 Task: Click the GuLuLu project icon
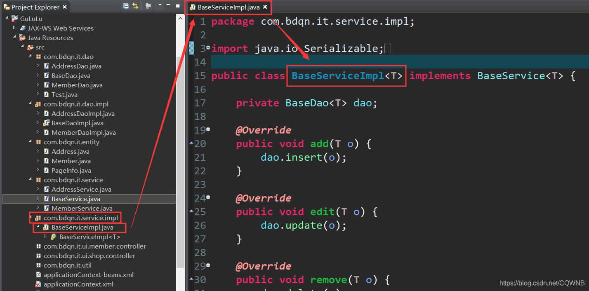(15, 19)
